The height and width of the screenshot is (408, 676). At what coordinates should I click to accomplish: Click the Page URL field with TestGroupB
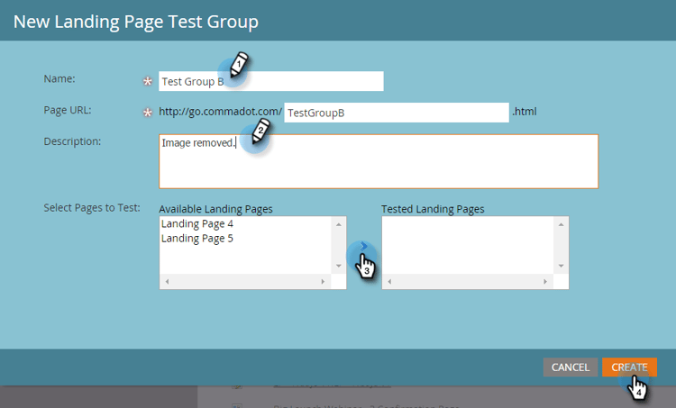click(397, 113)
